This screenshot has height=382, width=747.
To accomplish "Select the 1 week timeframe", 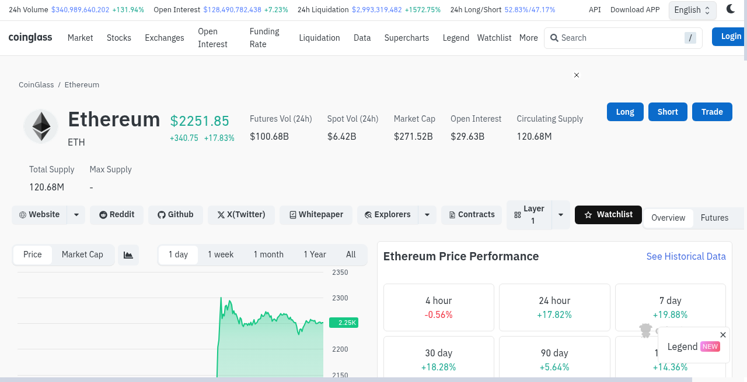I will click(x=221, y=255).
